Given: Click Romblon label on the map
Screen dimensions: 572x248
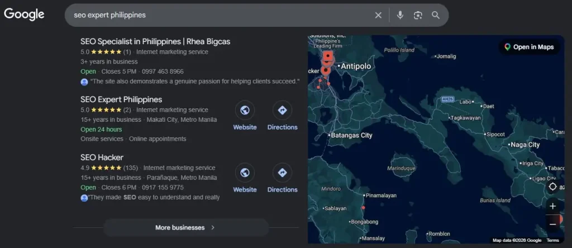Looking at the screenshot, I should 439,234.
